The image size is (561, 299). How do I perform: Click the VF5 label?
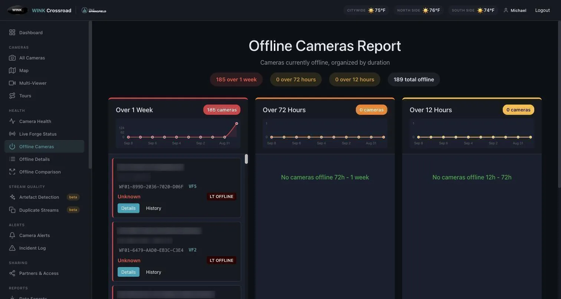click(193, 186)
